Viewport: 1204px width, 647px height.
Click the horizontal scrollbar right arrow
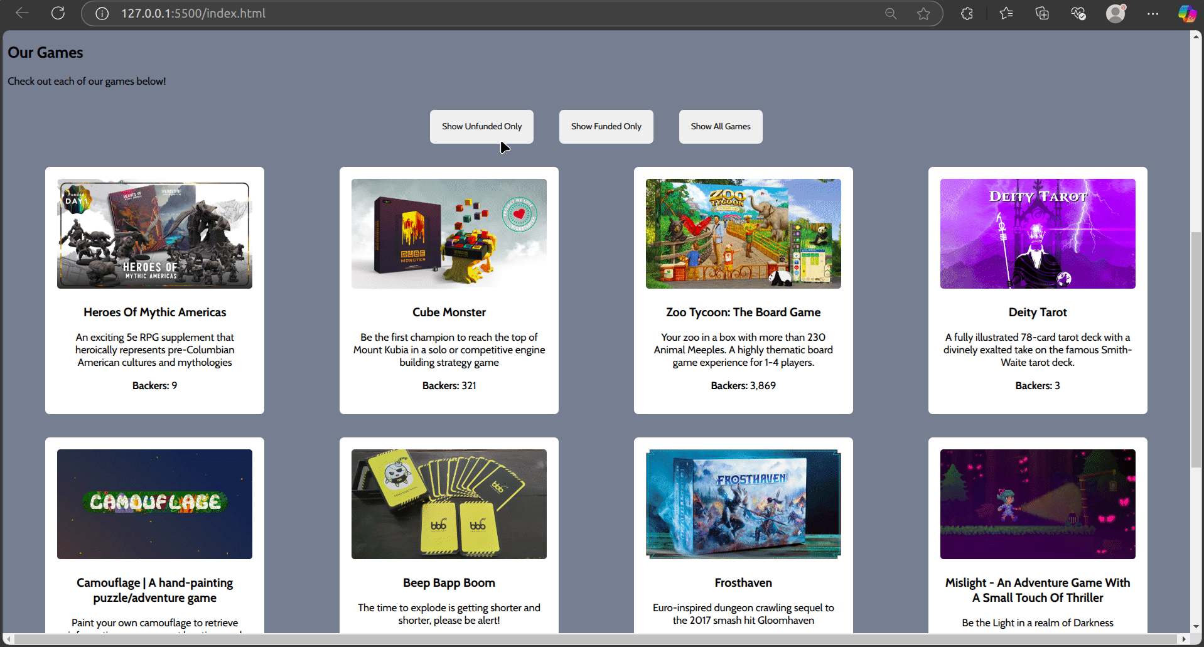pos(1184,639)
